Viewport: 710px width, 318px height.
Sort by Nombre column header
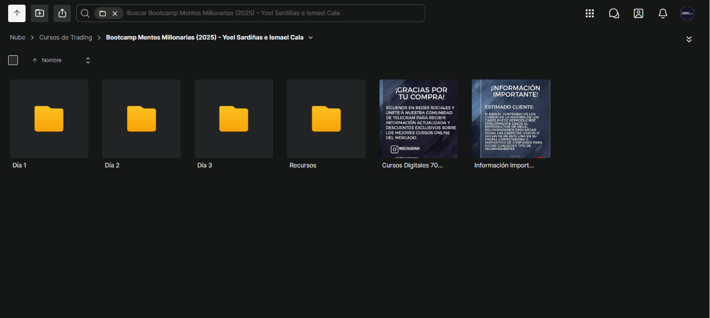(52, 60)
